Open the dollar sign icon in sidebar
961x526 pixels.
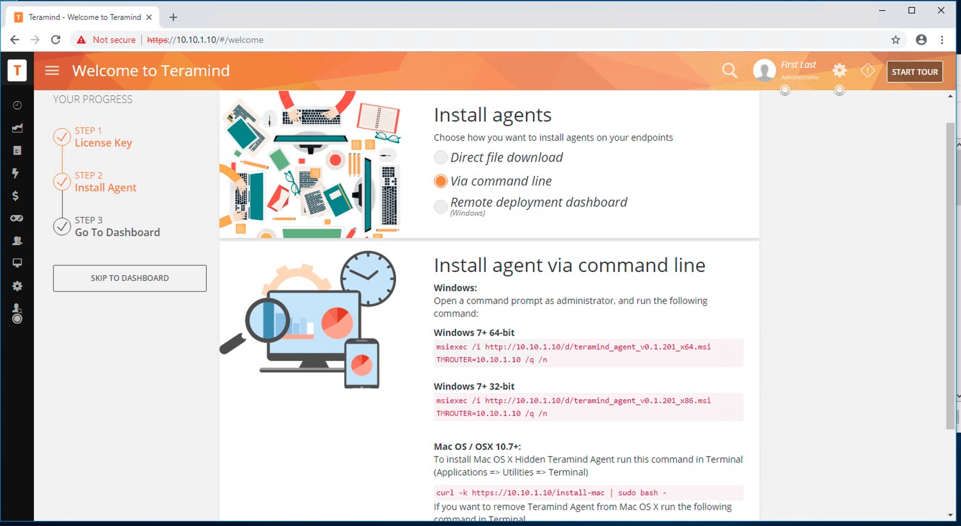pos(15,196)
